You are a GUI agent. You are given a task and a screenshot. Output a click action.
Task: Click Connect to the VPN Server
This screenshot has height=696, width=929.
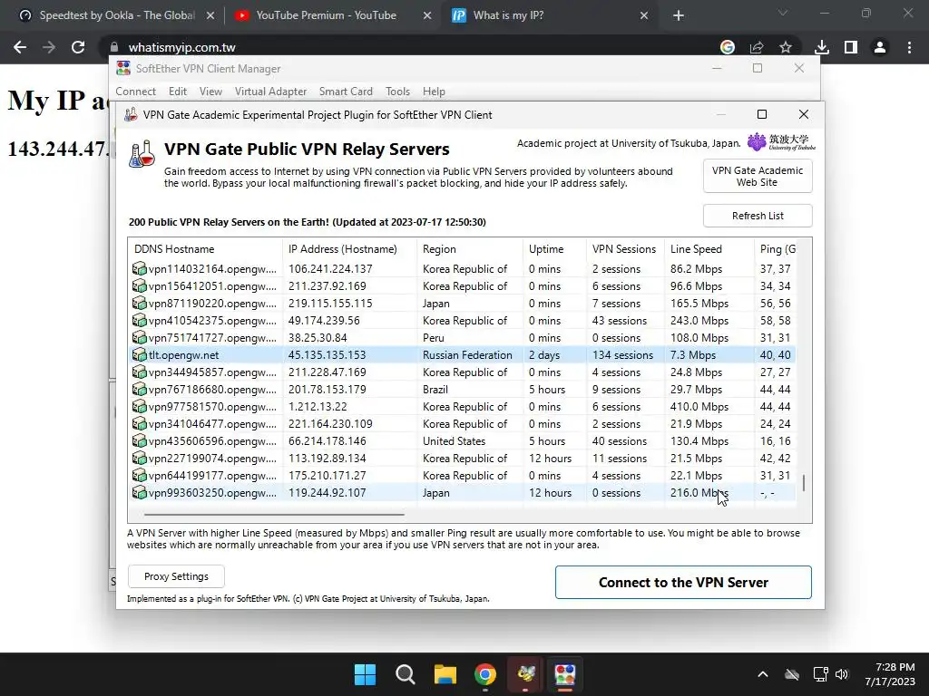click(x=683, y=583)
